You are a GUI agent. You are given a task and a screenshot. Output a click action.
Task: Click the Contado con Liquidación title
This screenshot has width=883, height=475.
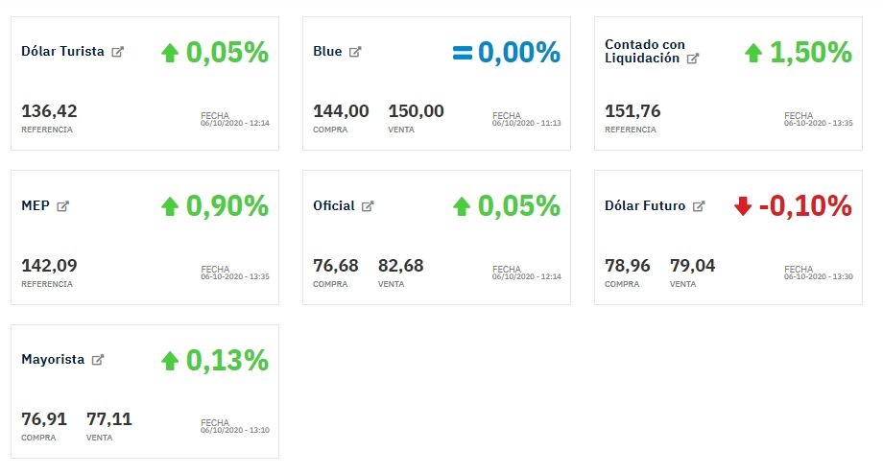click(x=644, y=51)
